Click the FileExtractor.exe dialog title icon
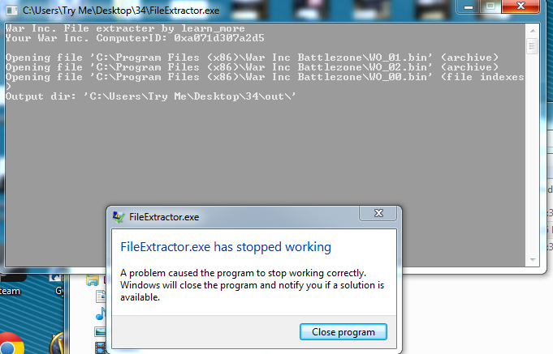Image resolution: width=553 pixels, height=354 pixels. (119, 217)
